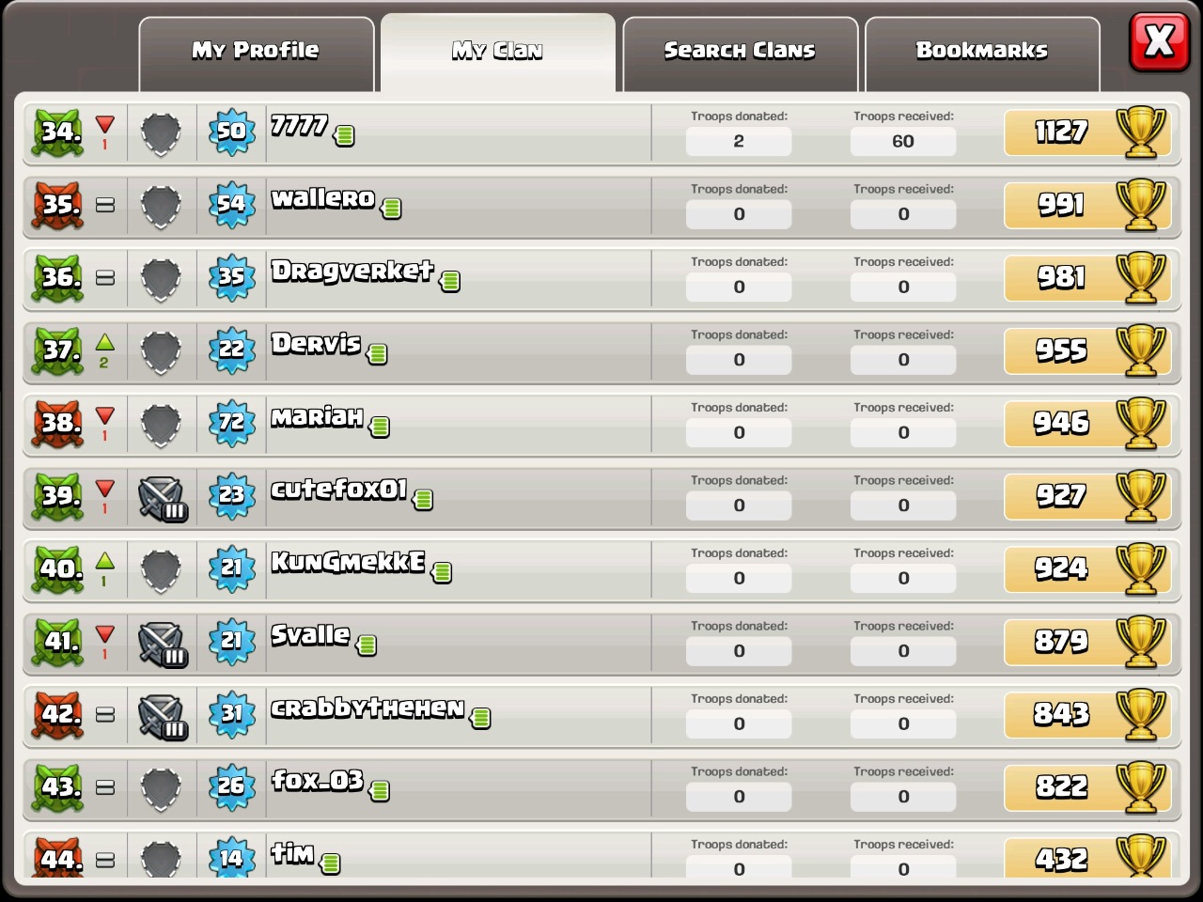
Task: Click the green rank 34 clan badge
Action: [59, 132]
